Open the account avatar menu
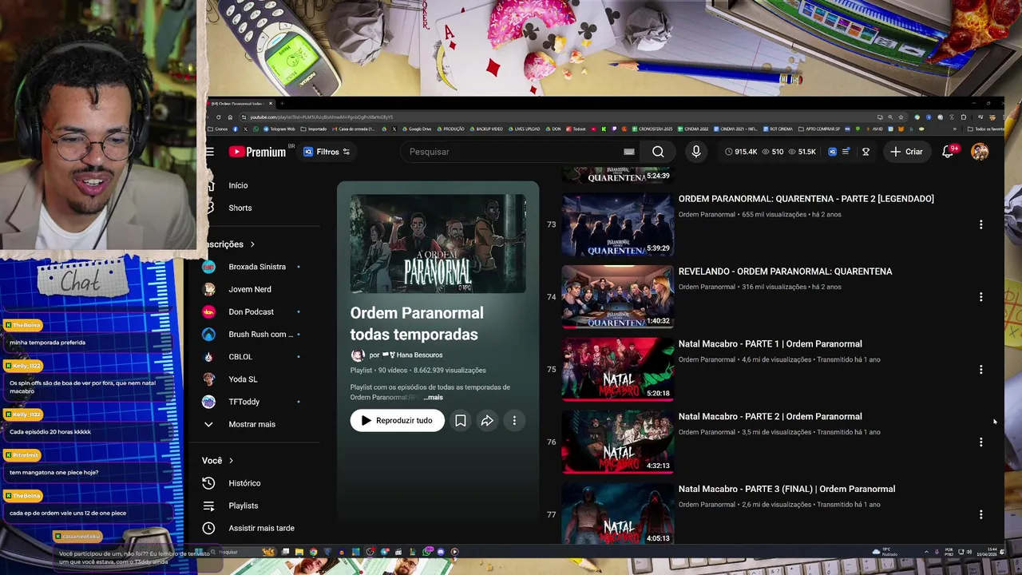The height and width of the screenshot is (575, 1022). click(x=980, y=152)
